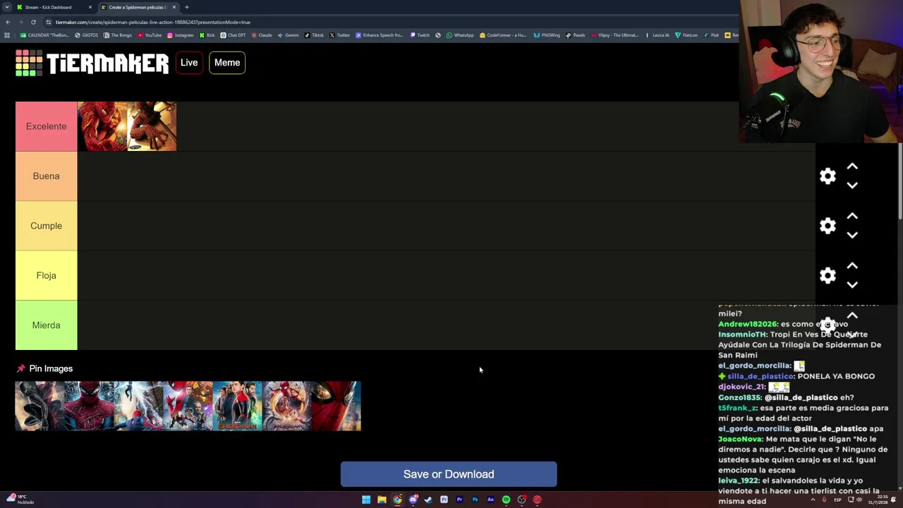Open the system tray hidden icons chevron
This screenshot has height=508, width=903.
813,500
